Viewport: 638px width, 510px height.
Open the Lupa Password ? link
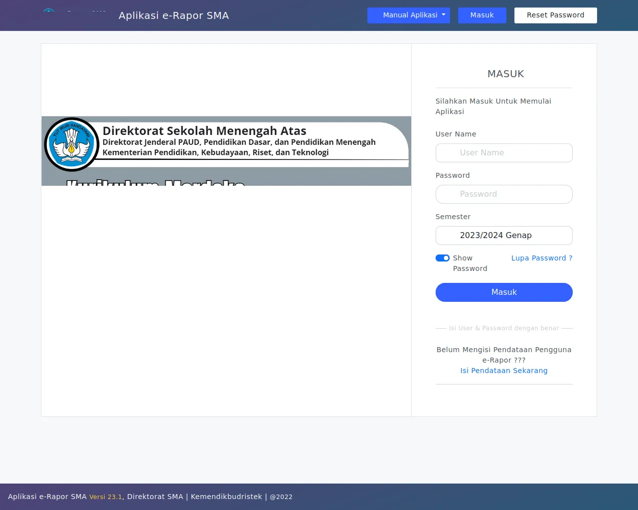coord(542,258)
